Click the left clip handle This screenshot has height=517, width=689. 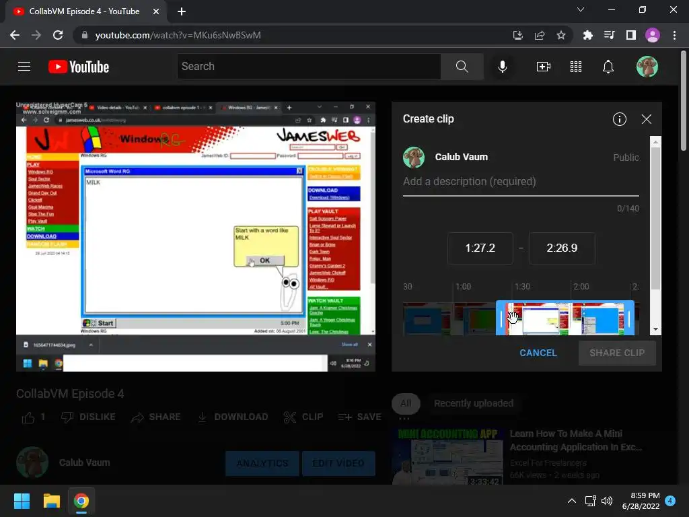pyautogui.click(x=501, y=318)
